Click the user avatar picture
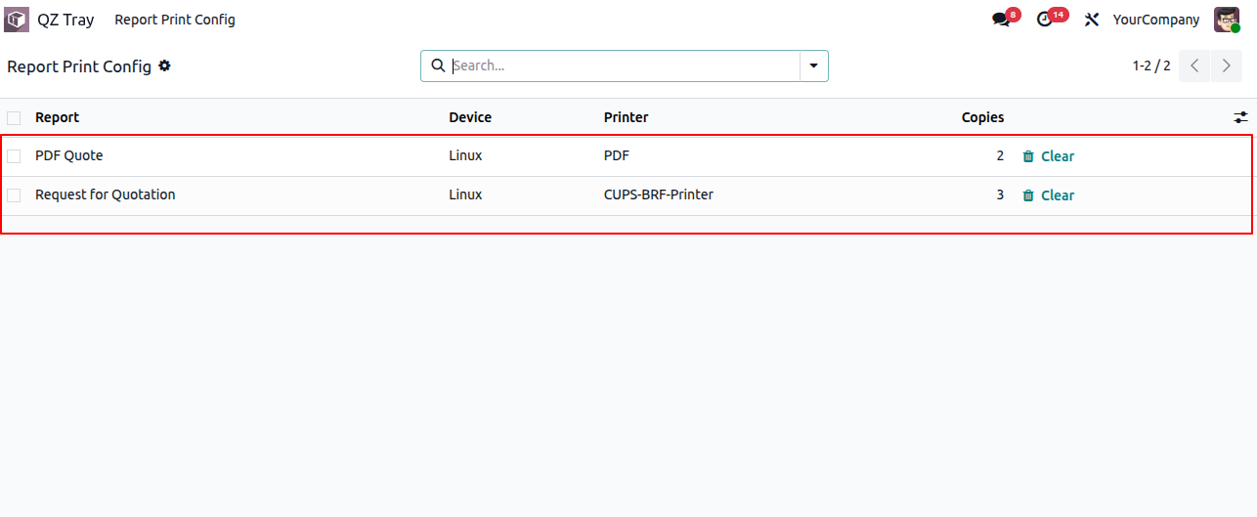The image size is (1257, 517). (x=1227, y=20)
